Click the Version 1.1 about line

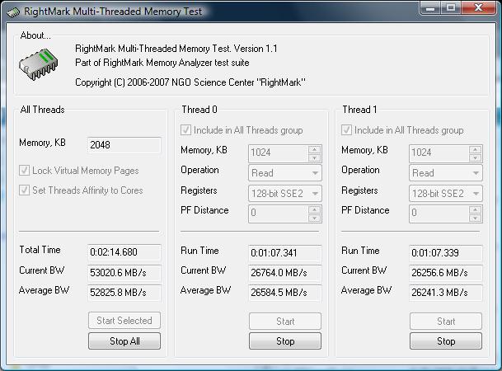pyautogui.click(x=176, y=49)
